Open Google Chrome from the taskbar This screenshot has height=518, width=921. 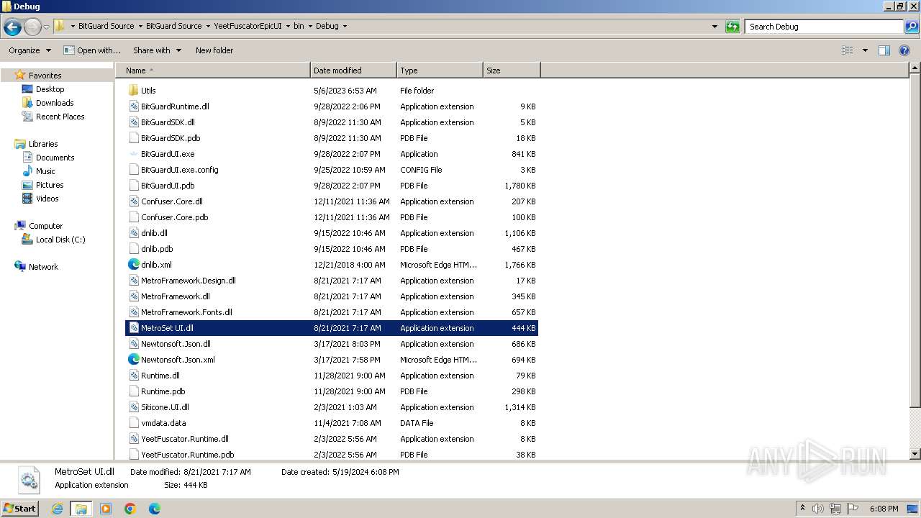click(130, 509)
